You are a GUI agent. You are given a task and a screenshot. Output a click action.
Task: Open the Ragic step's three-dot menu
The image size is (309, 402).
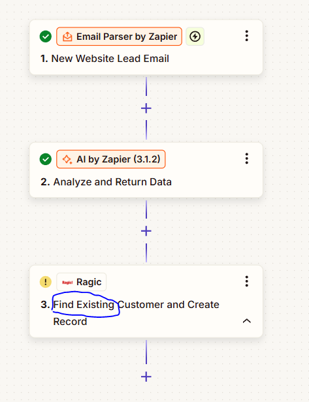pyautogui.click(x=247, y=281)
